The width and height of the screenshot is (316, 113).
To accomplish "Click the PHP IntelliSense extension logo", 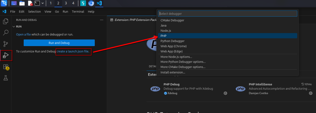I will click(x=241, y=89).
